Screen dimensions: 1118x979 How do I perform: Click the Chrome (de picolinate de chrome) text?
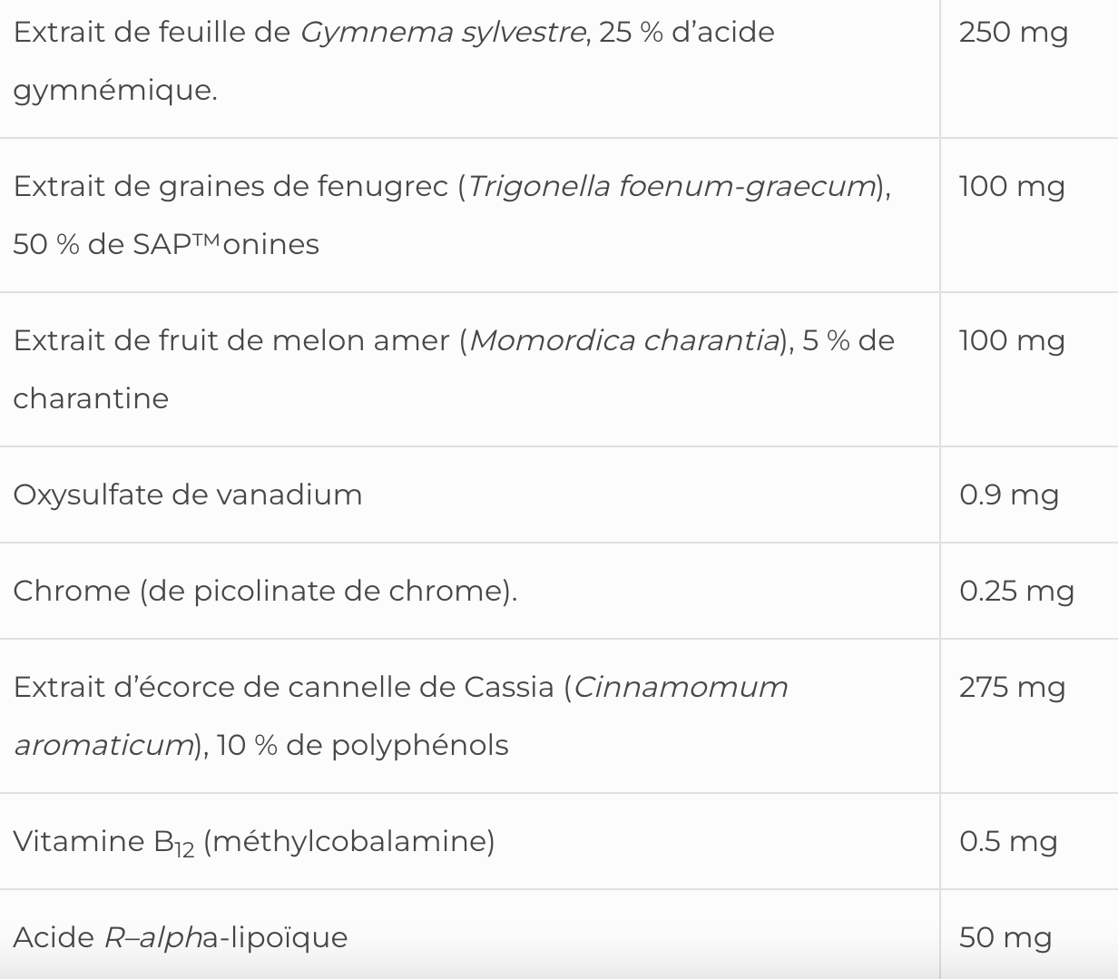pyautogui.click(x=265, y=592)
